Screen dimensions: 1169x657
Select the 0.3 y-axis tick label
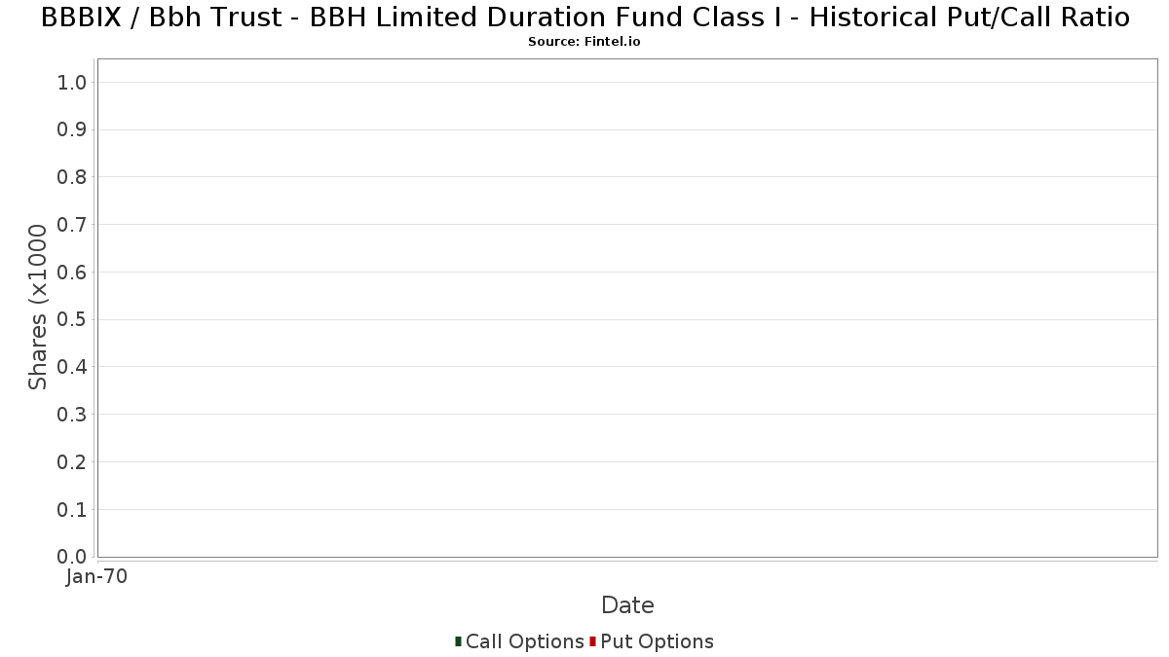73,415
